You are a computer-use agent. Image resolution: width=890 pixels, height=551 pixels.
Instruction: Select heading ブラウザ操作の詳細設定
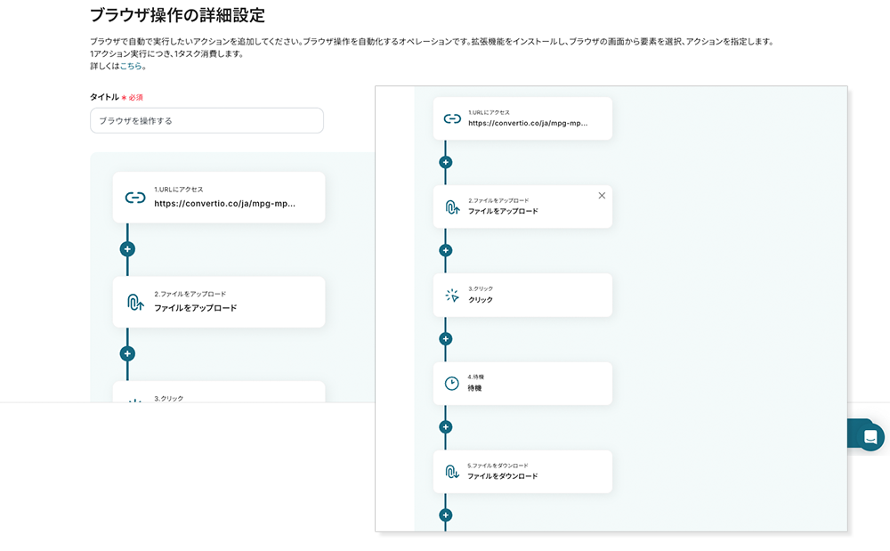pyautogui.click(x=177, y=15)
